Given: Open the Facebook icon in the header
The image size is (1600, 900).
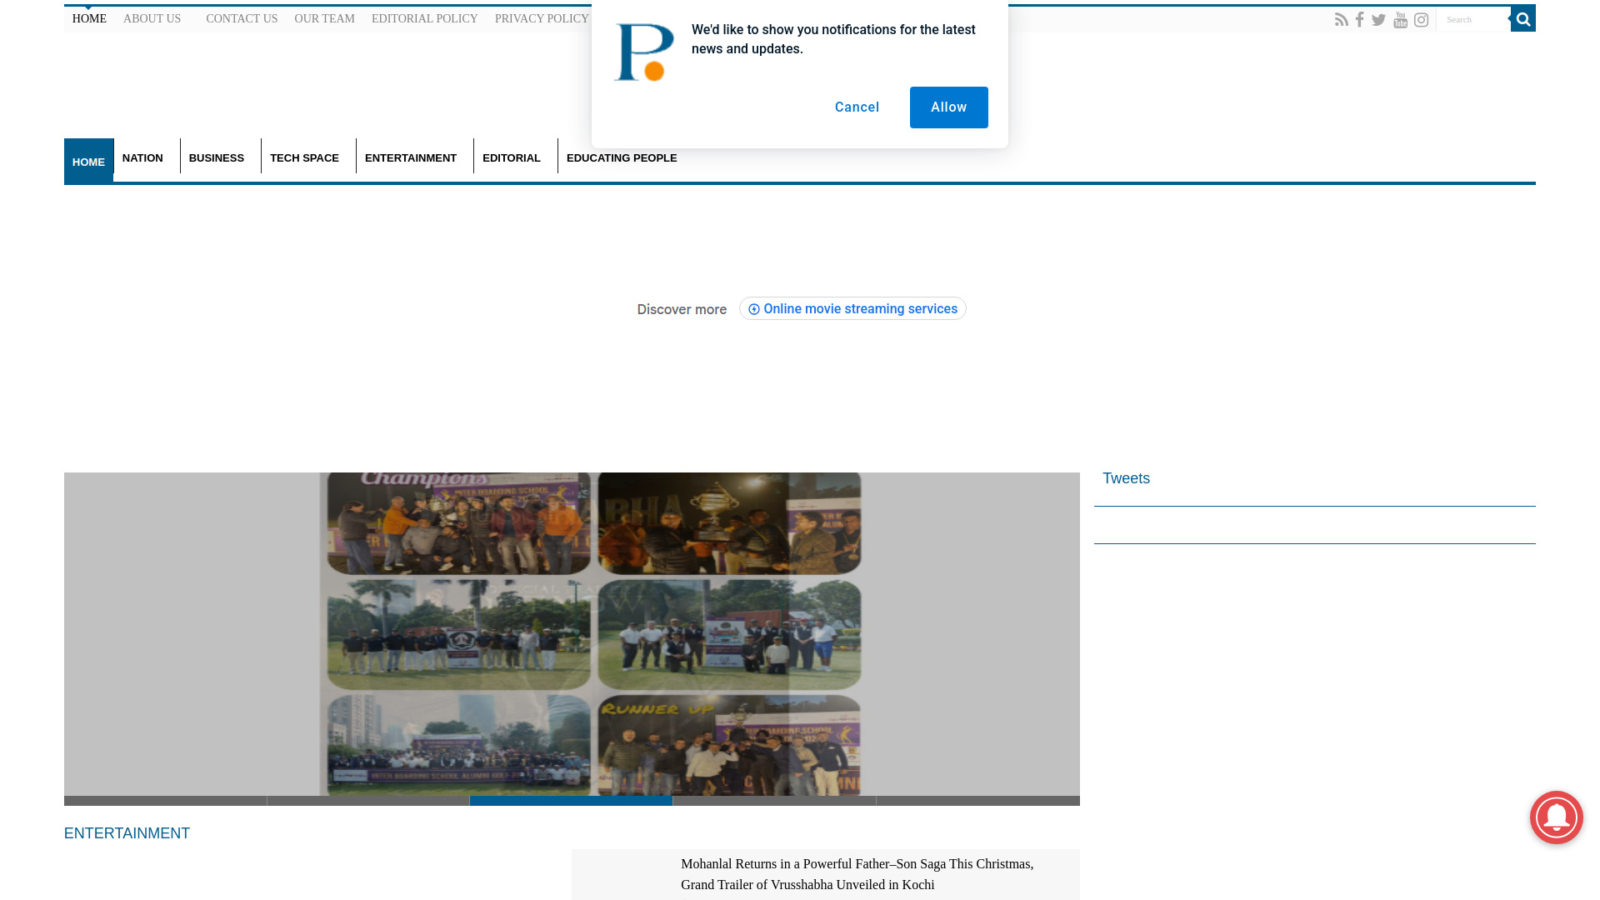Looking at the screenshot, I should [1360, 19].
